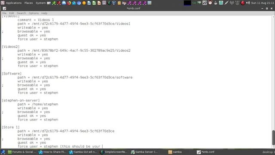The height and width of the screenshot is (155, 275).
Task: Switch to *smb.conf taskbar button
Action: (205, 152)
